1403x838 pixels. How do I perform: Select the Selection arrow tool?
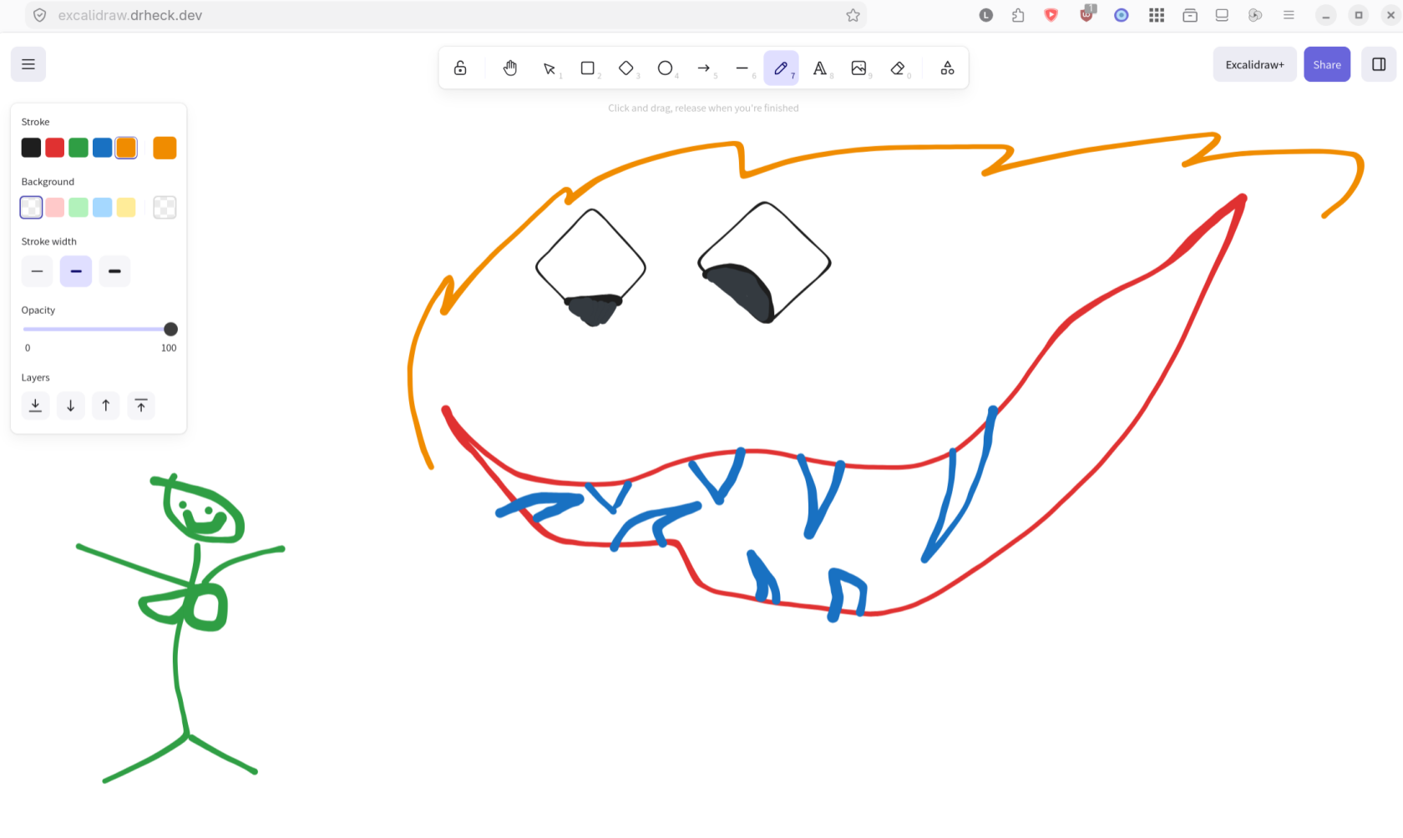click(x=550, y=68)
